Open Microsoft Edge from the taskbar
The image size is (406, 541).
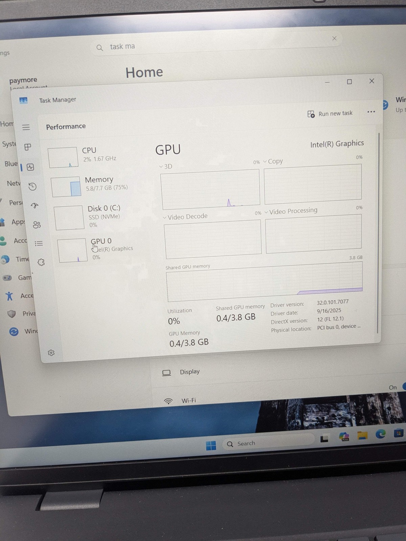tap(380, 434)
